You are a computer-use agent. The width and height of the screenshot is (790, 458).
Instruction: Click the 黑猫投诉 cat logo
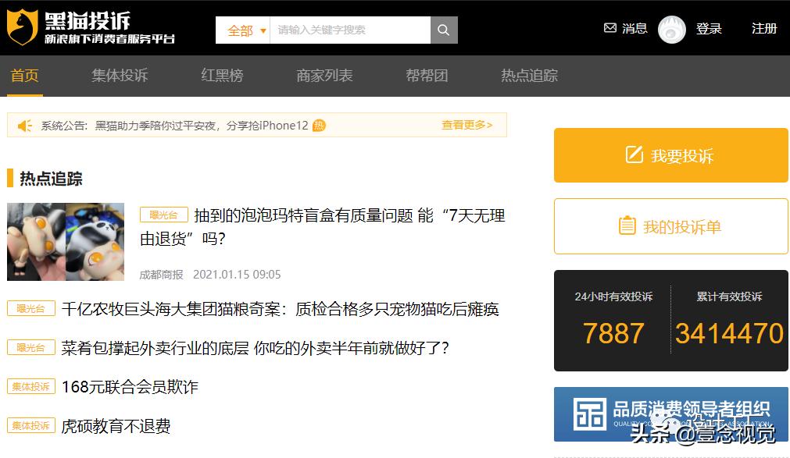[23, 26]
